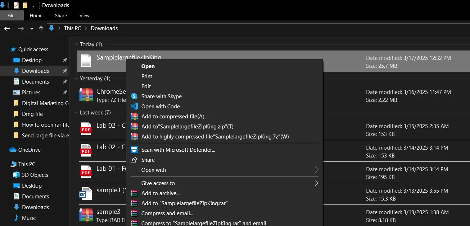The height and width of the screenshot is (226, 470).
Task: Click Downloads in the address bar path
Action: (x=104, y=28)
